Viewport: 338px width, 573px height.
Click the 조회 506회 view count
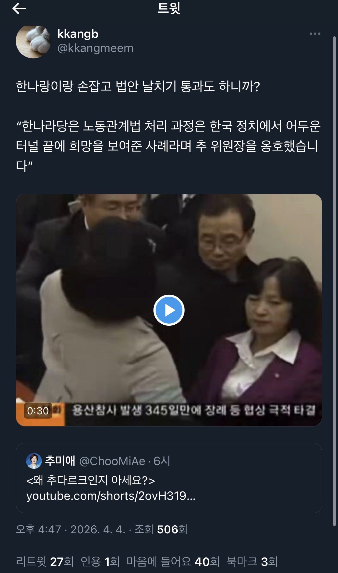point(161,529)
